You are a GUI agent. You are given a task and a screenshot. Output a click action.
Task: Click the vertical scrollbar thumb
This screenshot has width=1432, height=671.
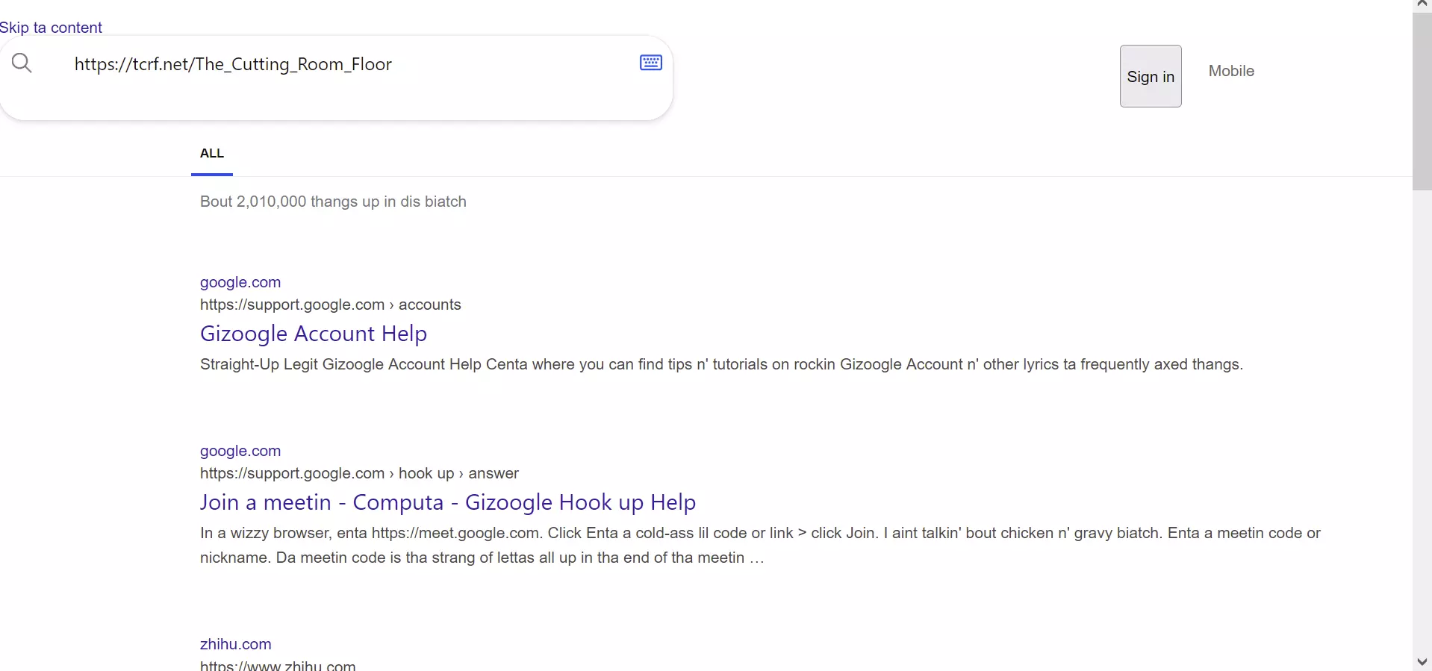click(x=1422, y=100)
